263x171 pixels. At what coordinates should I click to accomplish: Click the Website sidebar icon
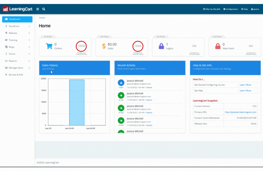click(6, 33)
